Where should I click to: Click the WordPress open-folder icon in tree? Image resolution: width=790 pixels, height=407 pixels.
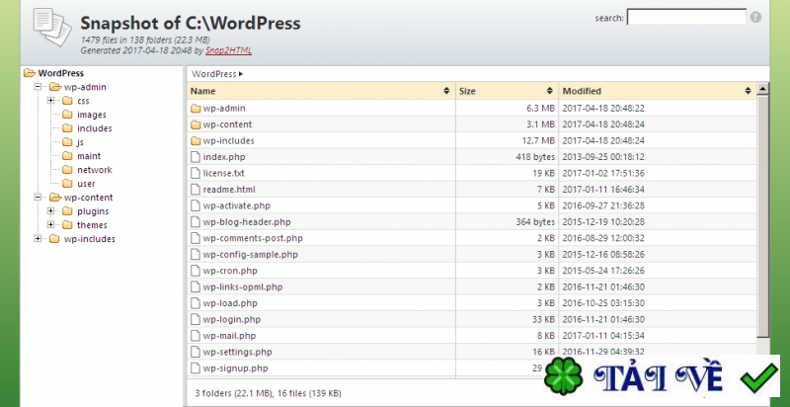30,73
